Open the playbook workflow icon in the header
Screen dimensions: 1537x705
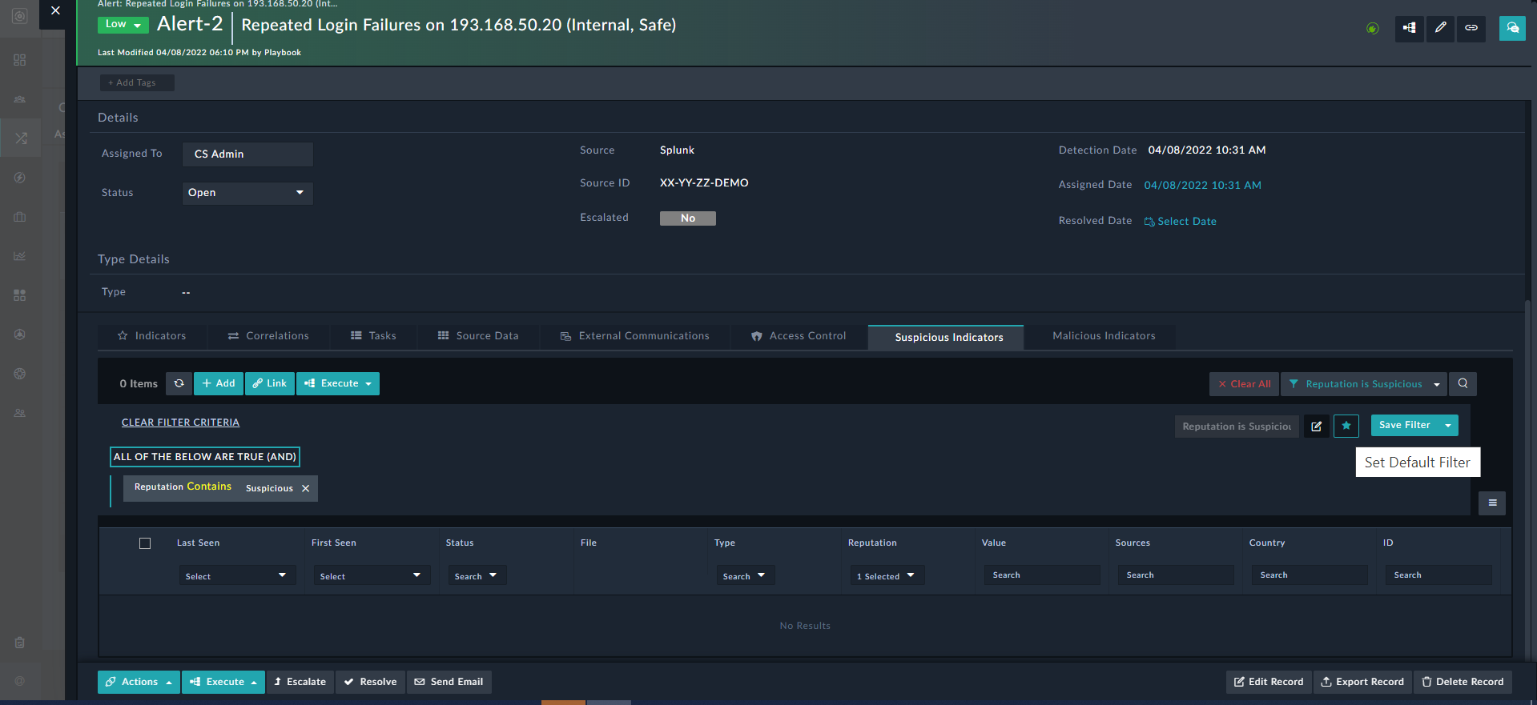pos(1409,28)
